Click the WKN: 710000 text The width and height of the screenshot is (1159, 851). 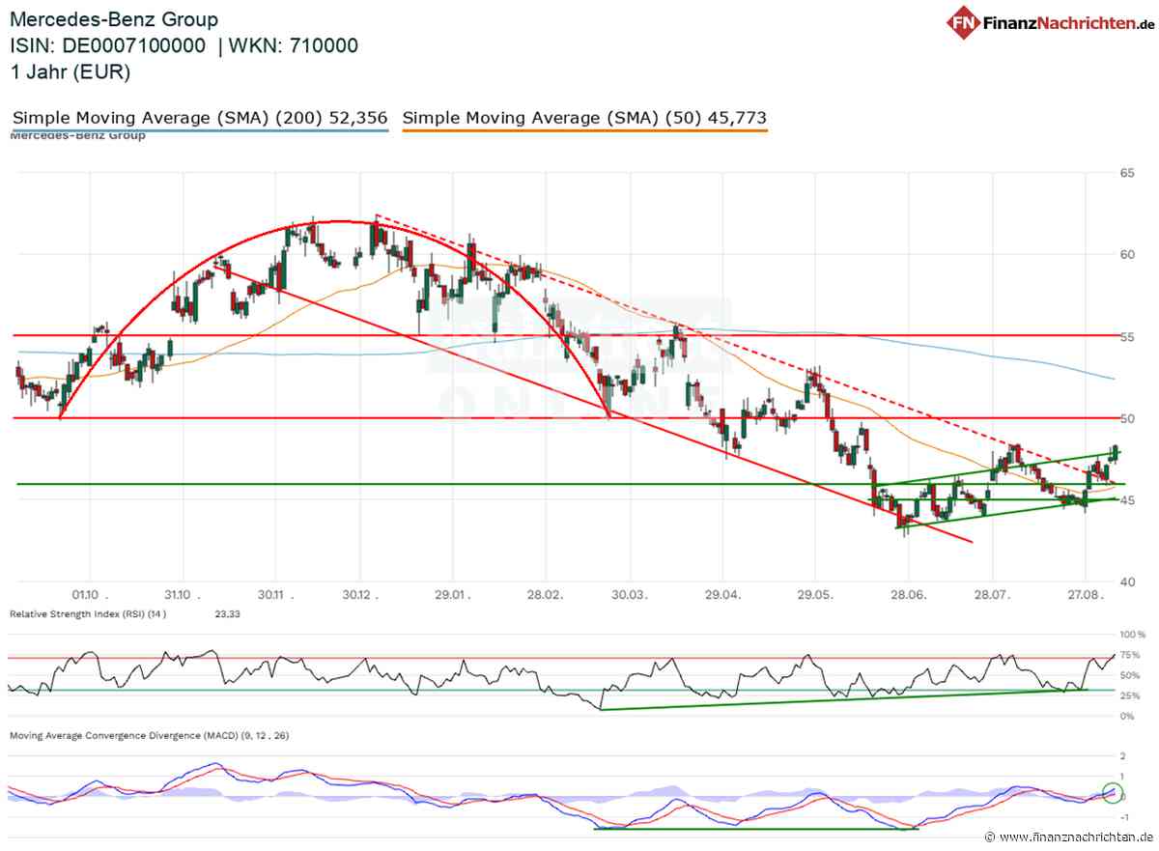point(293,45)
